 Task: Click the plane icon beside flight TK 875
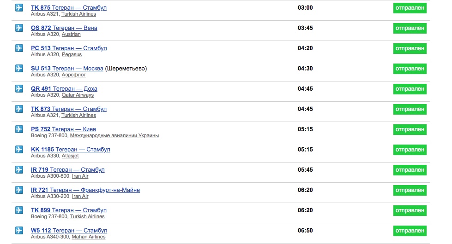point(19,8)
